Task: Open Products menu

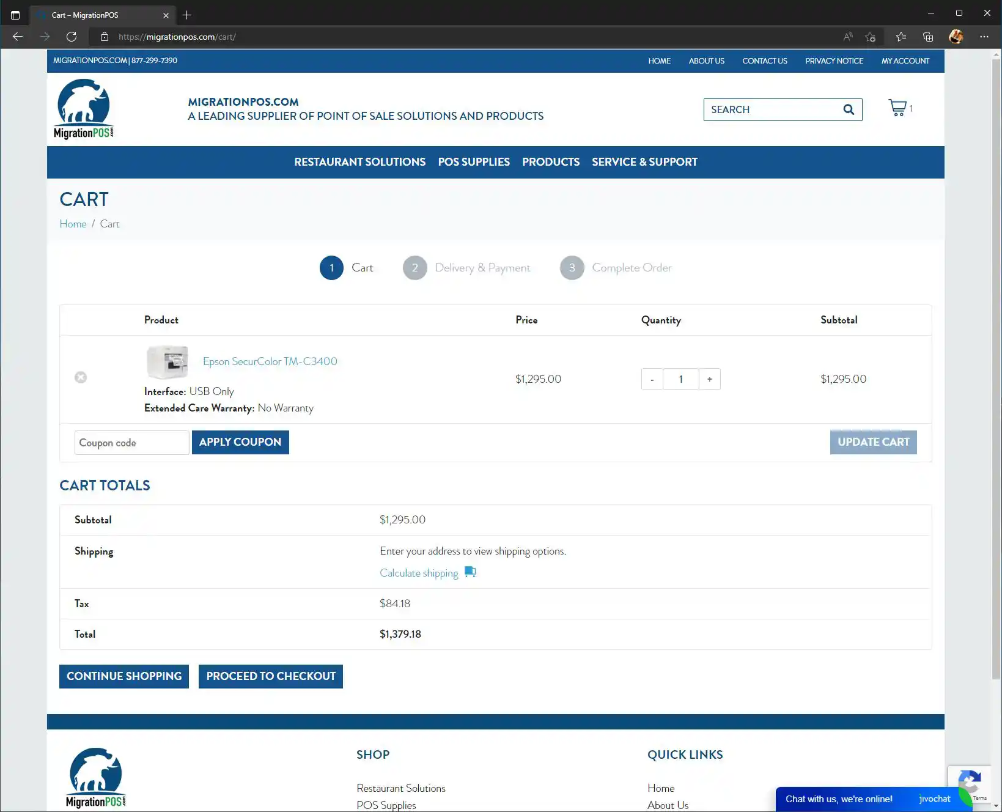Action: click(x=551, y=162)
